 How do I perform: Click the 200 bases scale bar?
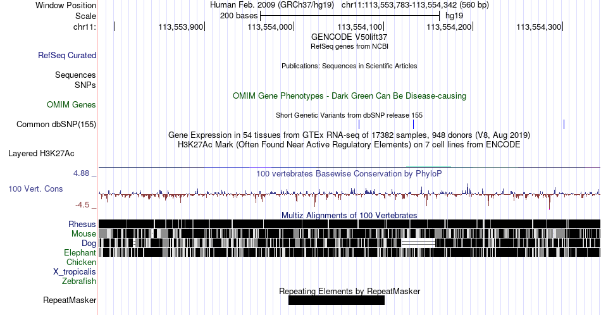click(x=350, y=16)
